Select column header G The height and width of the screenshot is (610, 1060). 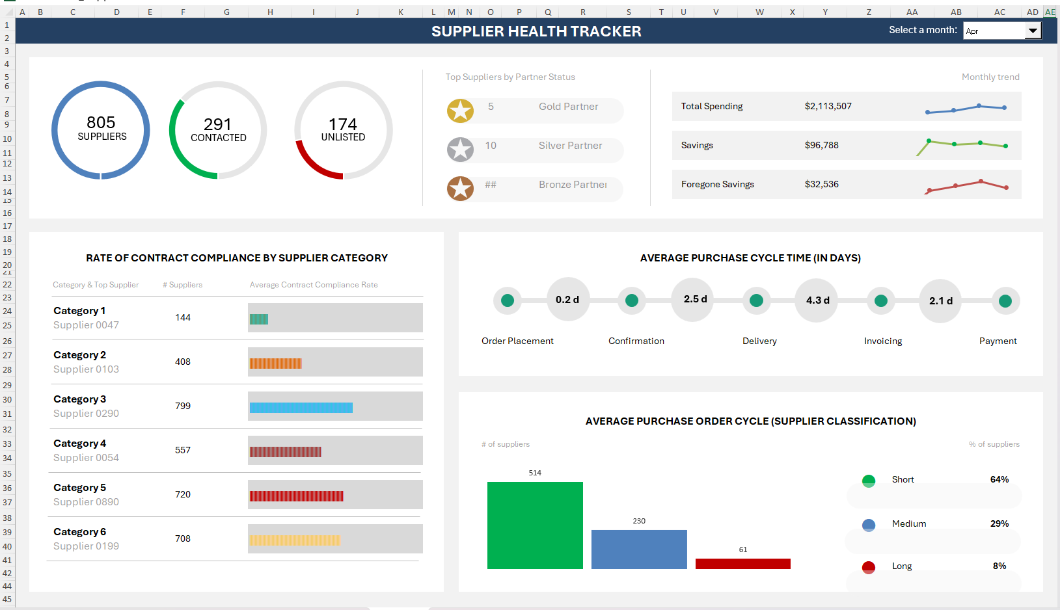coord(226,12)
